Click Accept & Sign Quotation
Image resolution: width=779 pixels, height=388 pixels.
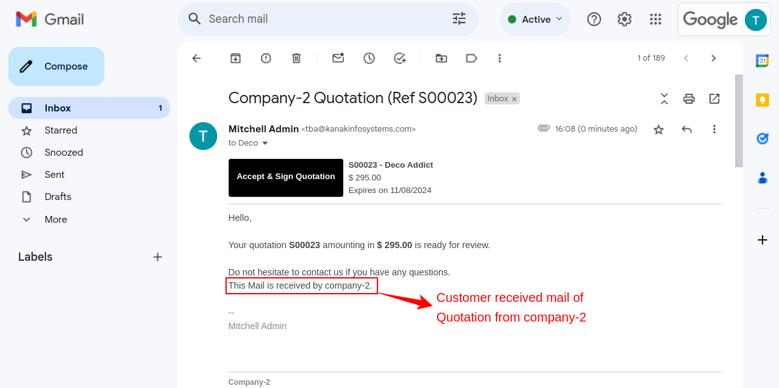pyautogui.click(x=286, y=177)
